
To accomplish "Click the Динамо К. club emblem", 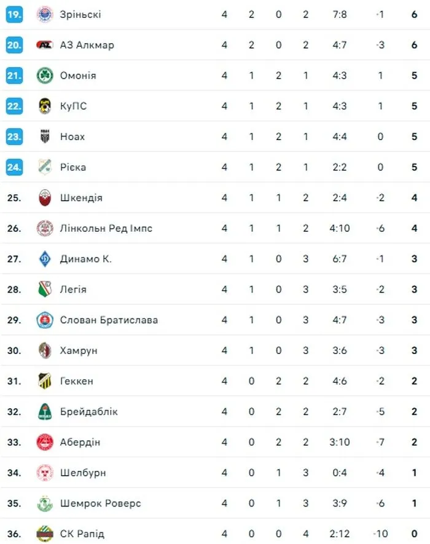I will [44, 259].
